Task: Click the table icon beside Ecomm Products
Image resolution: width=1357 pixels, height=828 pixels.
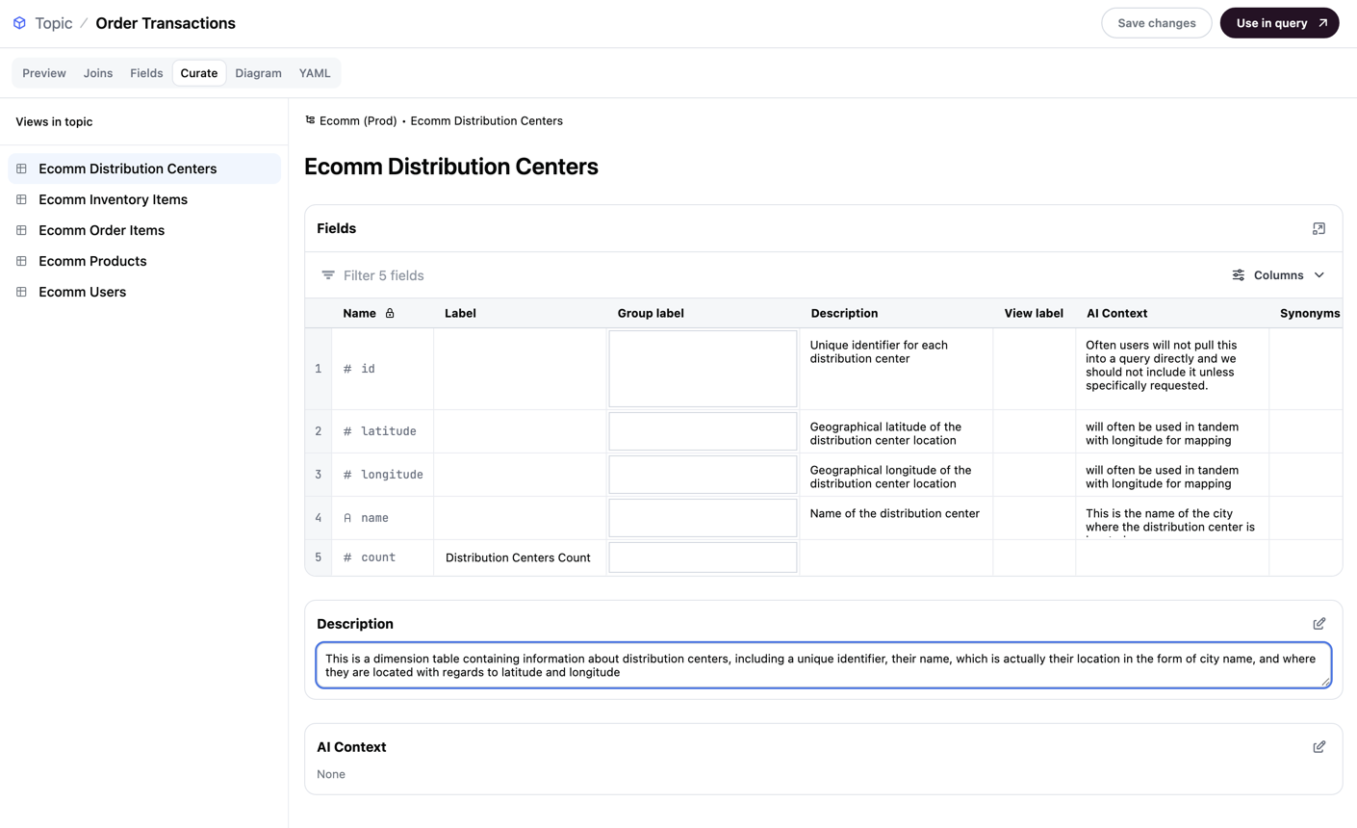Action: click(x=21, y=261)
